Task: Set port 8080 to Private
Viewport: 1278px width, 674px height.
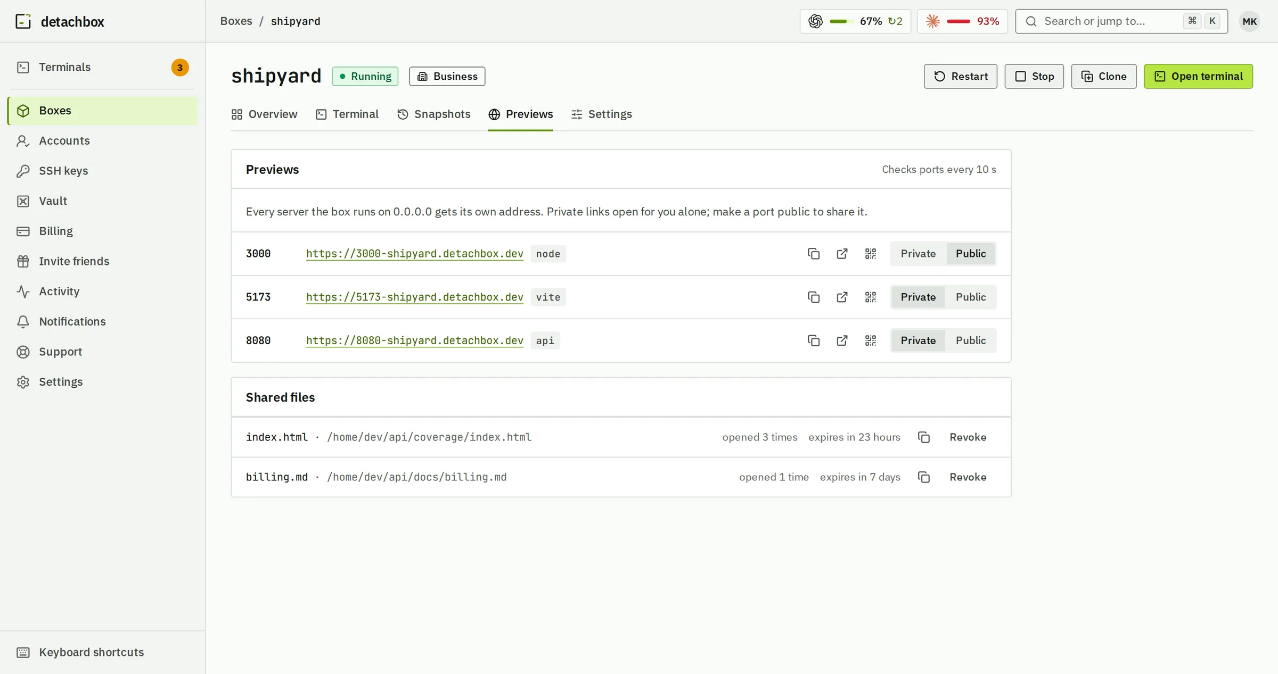Action: 918,340
